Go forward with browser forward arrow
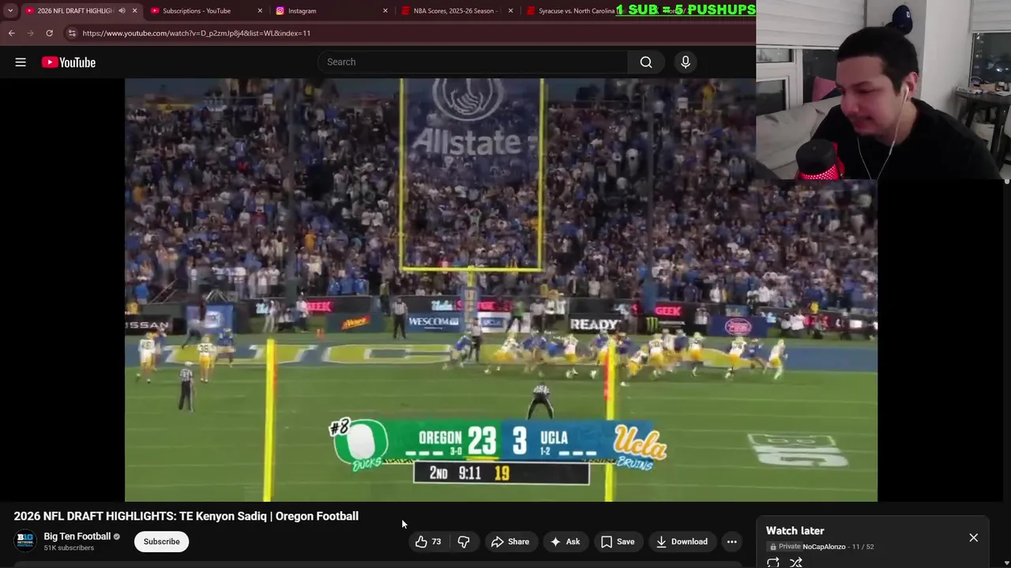 pos(30,33)
